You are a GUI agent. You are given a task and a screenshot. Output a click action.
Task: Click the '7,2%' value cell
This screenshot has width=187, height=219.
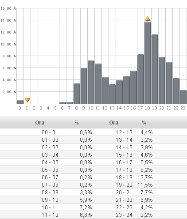[86, 208]
